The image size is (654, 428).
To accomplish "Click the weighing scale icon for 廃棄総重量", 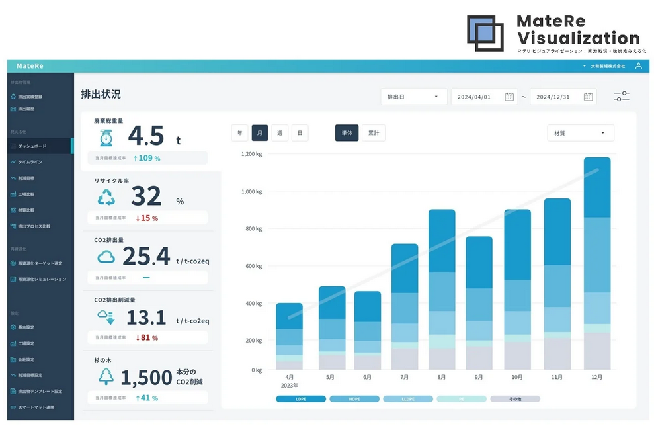I will click(x=106, y=138).
